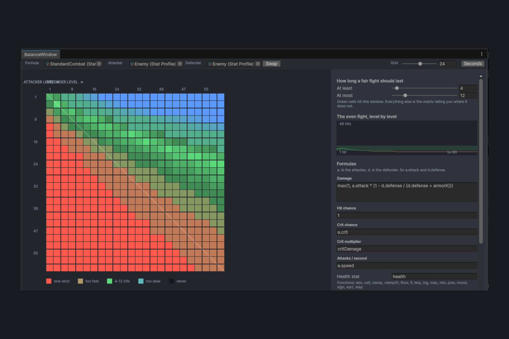Click the '1 hit' graph label
509x339 pixels.
coord(343,152)
